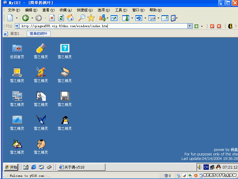
Task: Switch to the 黑客X... tab
Action: 14,34
